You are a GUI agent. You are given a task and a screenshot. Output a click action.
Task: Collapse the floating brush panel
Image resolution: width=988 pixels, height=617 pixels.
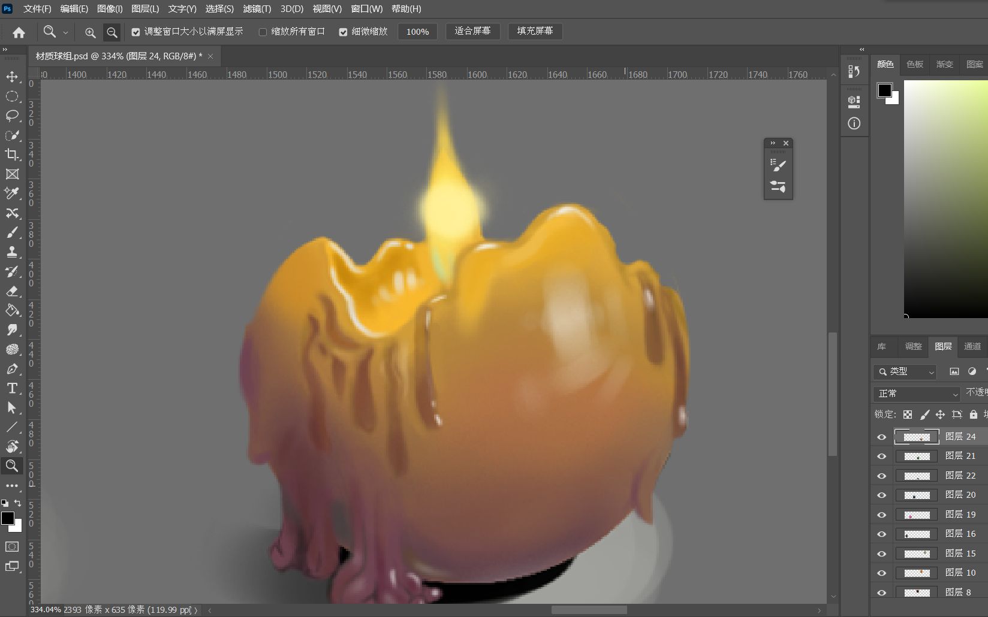773,143
